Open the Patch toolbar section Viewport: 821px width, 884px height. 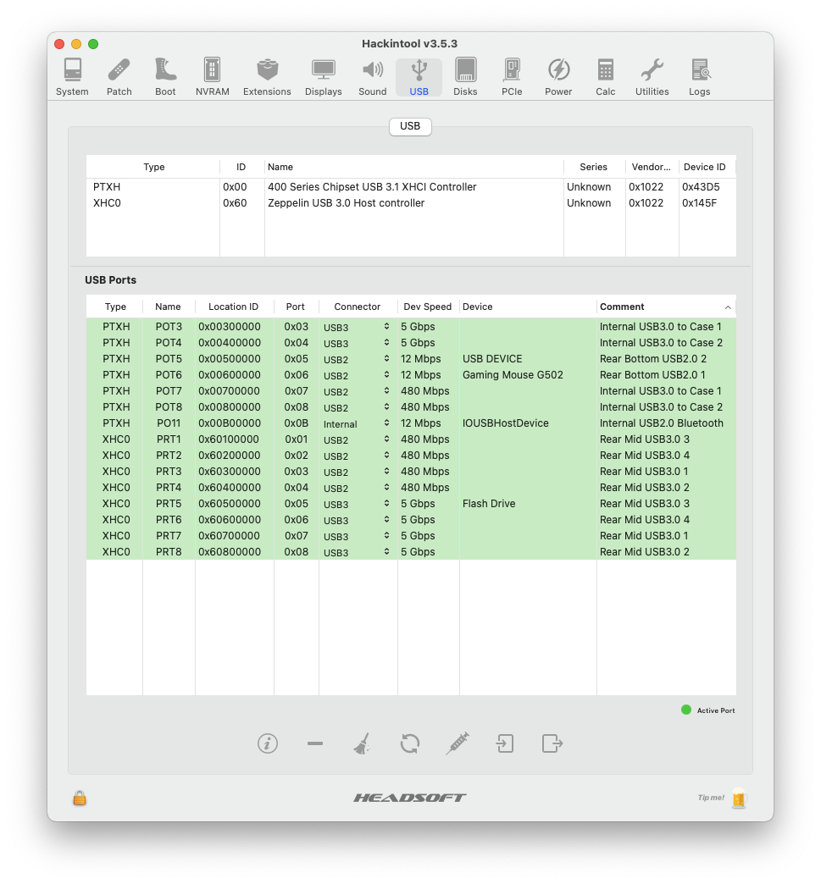[119, 77]
